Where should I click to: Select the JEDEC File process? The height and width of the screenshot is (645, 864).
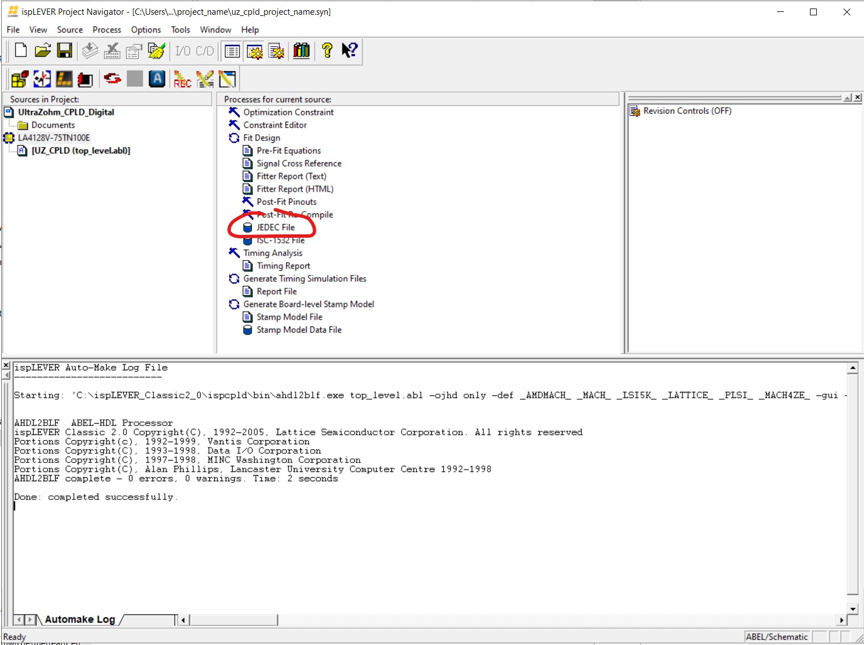[x=275, y=228]
